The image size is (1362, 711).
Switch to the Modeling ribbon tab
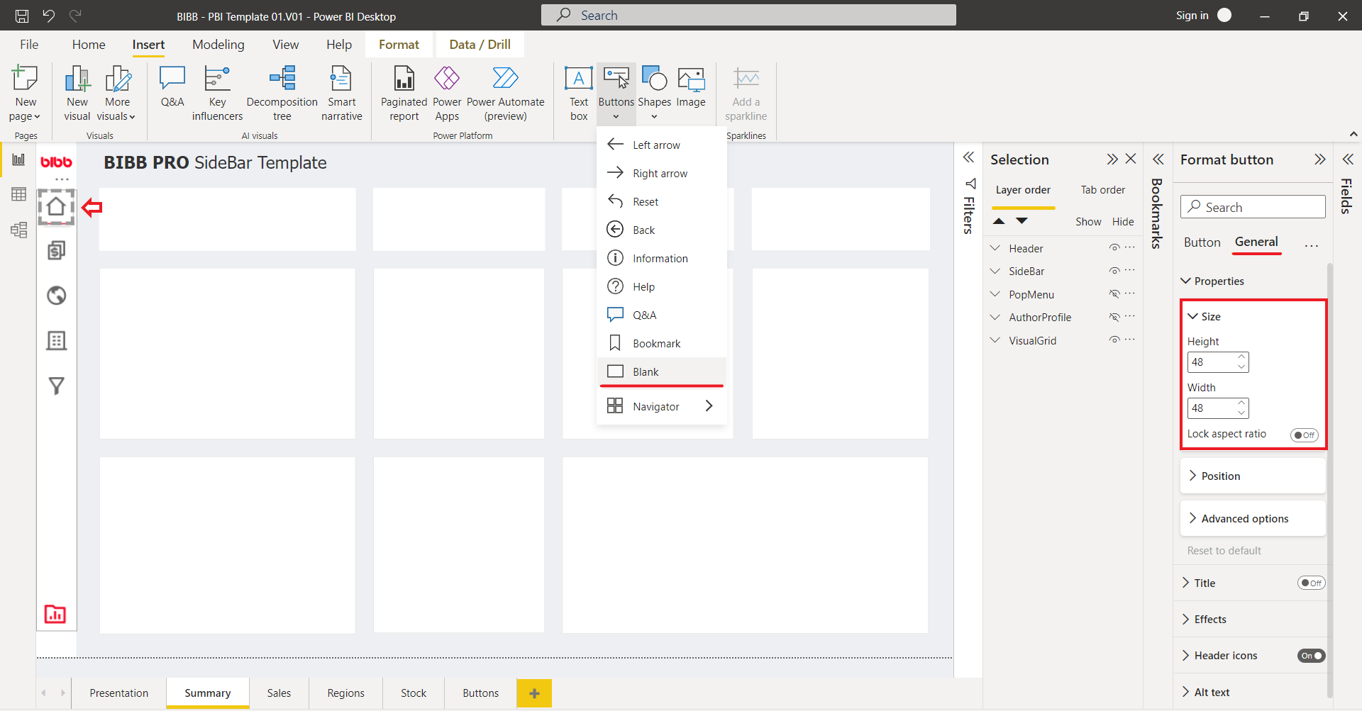click(218, 44)
